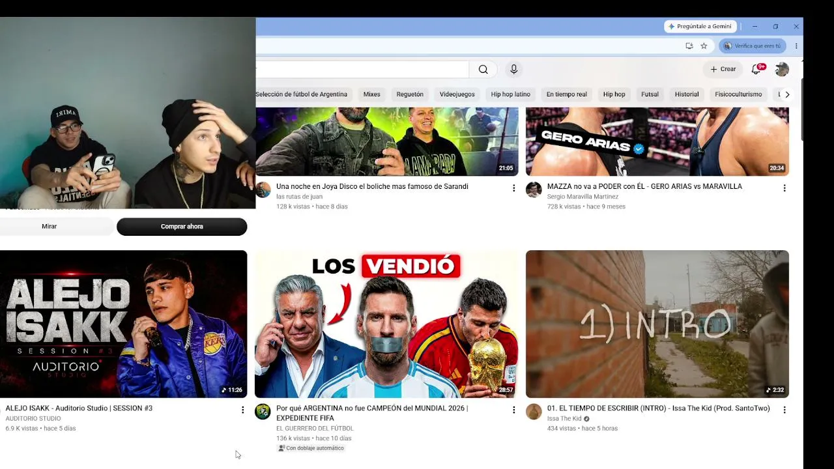
Task: Visit the las rutas de juan channel name
Action: click(x=299, y=197)
